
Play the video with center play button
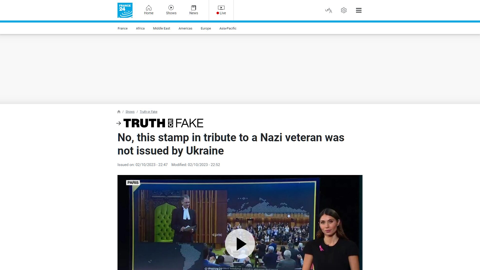(x=240, y=244)
